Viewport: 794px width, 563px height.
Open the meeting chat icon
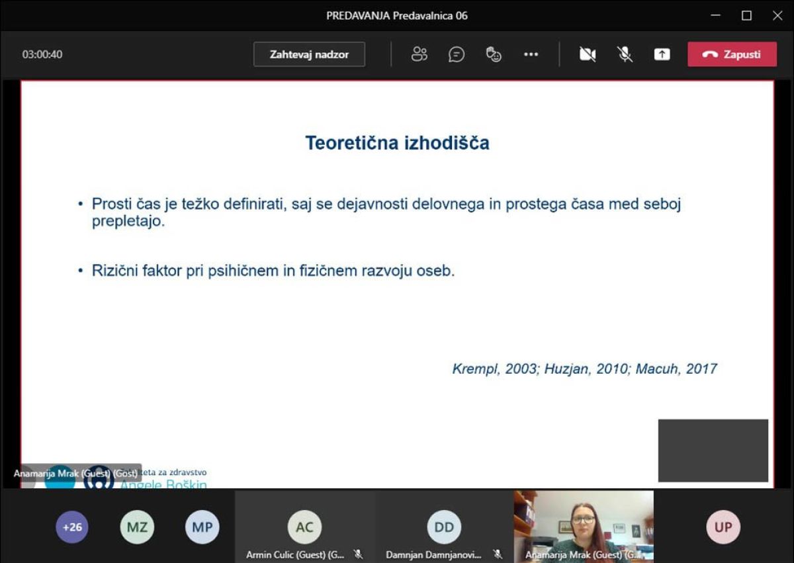(457, 54)
